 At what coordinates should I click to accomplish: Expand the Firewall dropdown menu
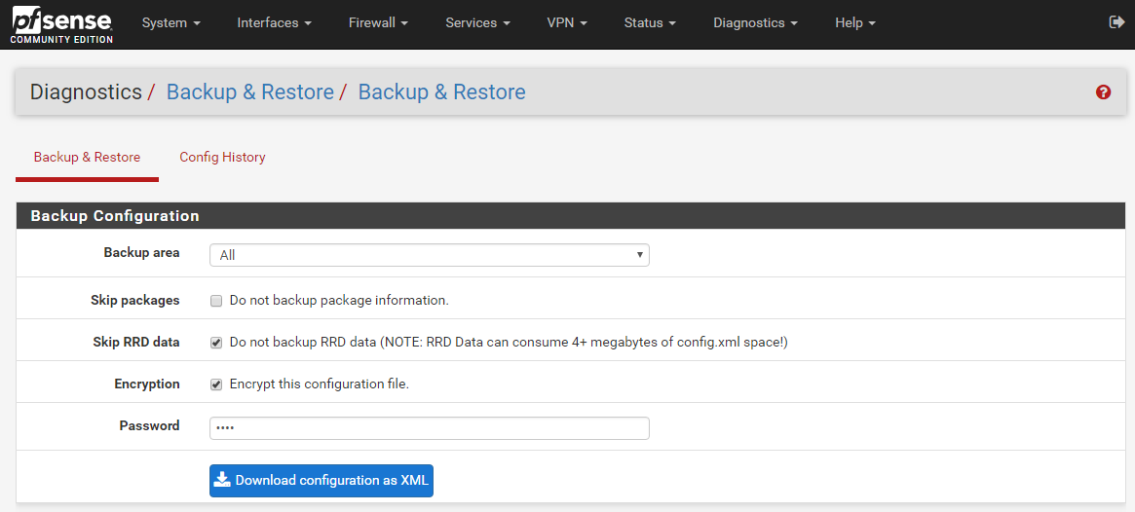[378, 22]
